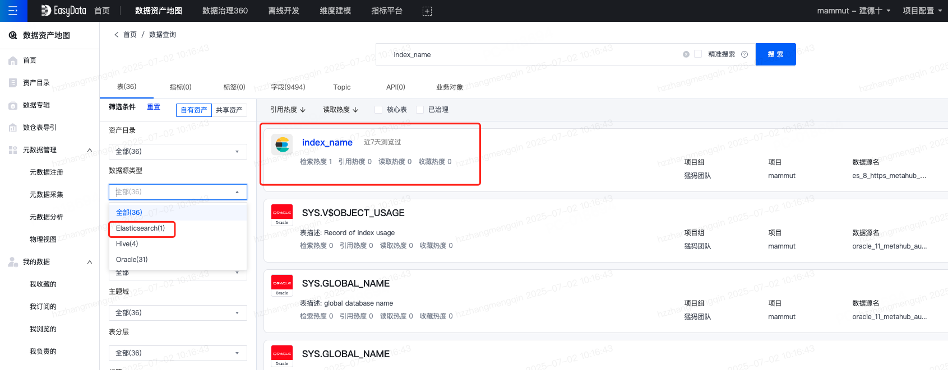
Task: Click the EasyData logo
Action: [63, 11]
